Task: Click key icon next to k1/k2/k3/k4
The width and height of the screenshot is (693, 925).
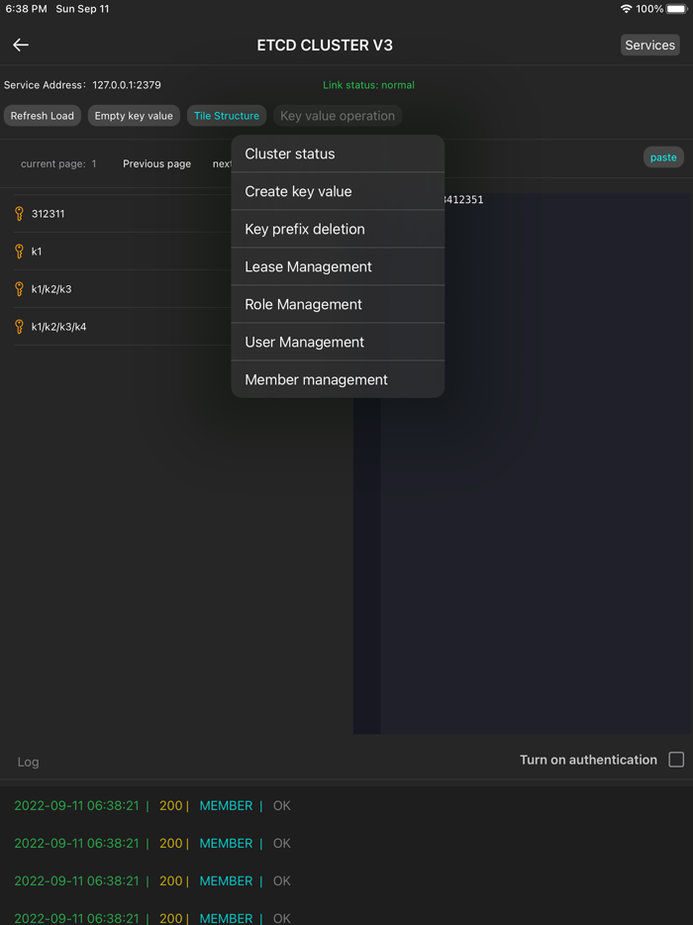Action: (19, 327)
